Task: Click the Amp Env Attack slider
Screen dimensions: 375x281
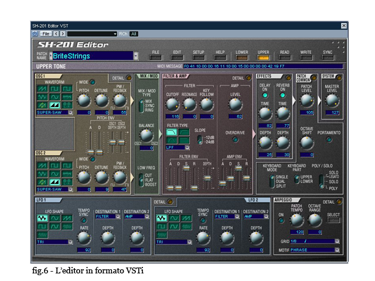Action: pyautogui.click(x=223, y=183)
